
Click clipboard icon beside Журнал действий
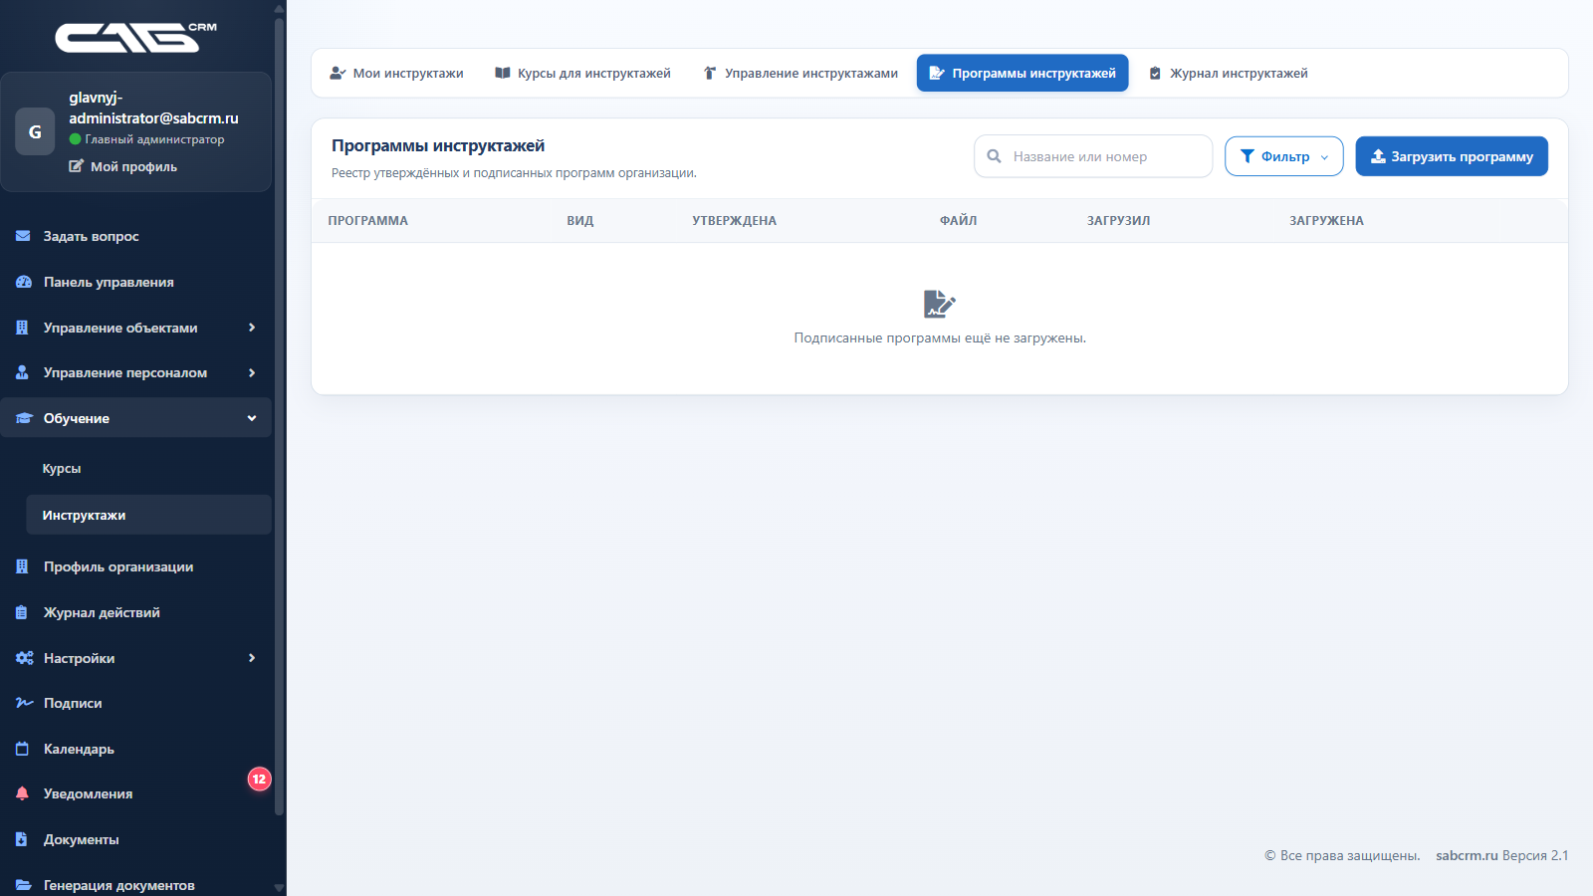click(22, 612)
